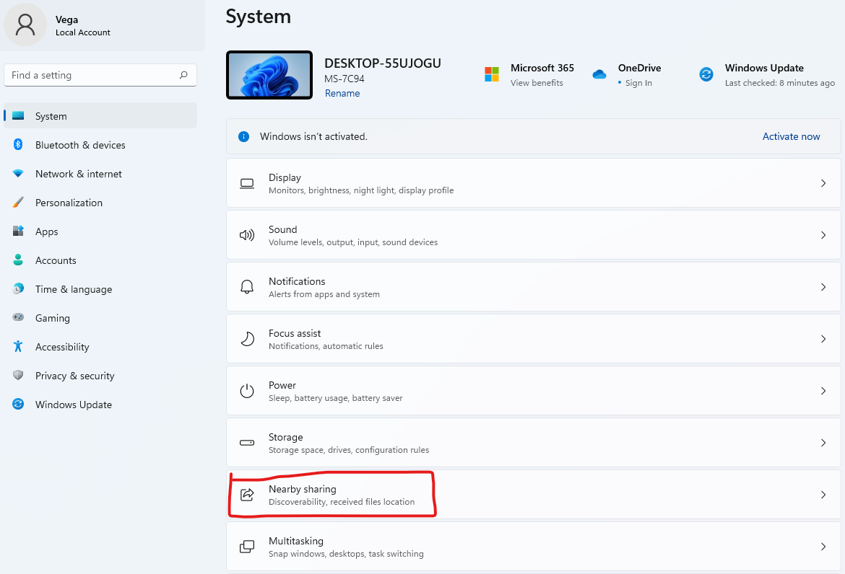Open Gaming settings
The height and width of the screenshot is (574, 845).
(100, 318)
